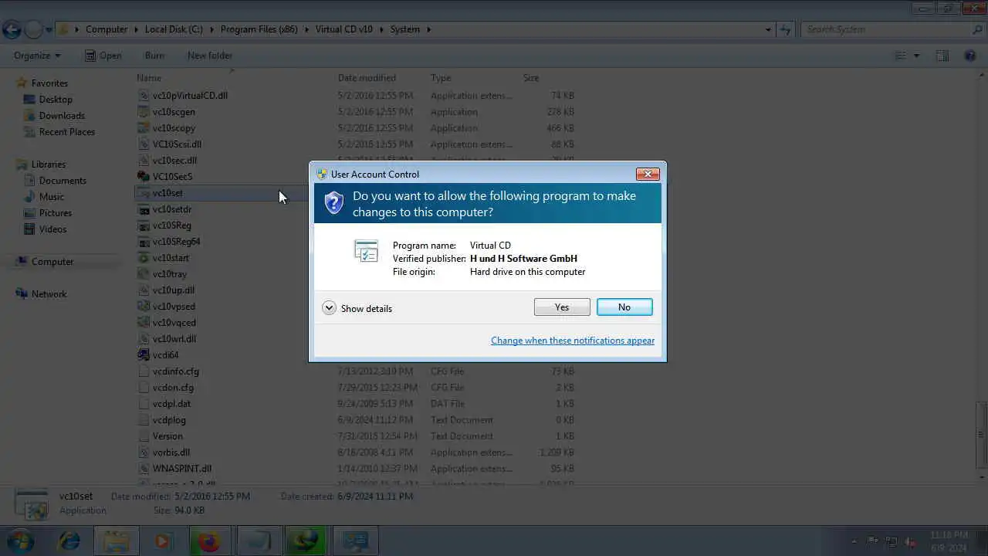Select Desktop in the navigation pane

(x=56, y=100)
